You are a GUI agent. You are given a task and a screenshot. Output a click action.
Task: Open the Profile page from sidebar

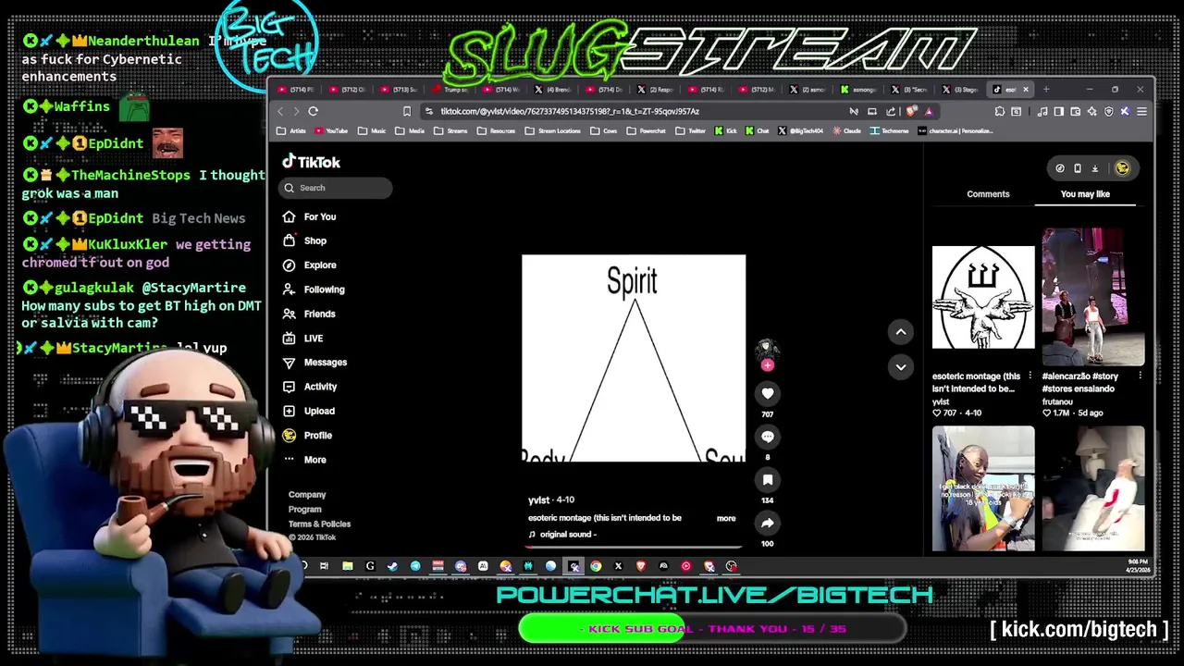(307, 435)
